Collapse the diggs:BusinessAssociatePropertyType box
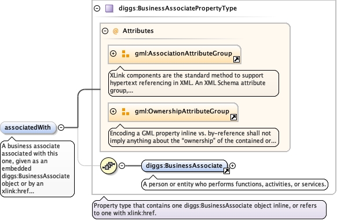This screenshot has height=221, width=337. 97,8
